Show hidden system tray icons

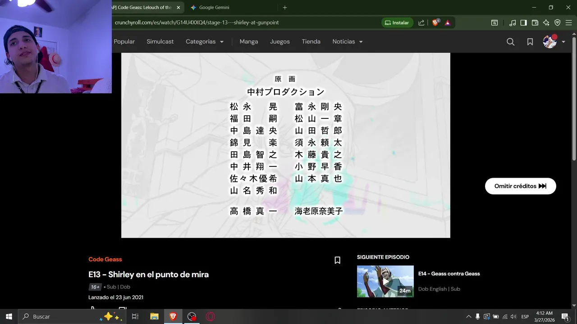coord(469,316)
